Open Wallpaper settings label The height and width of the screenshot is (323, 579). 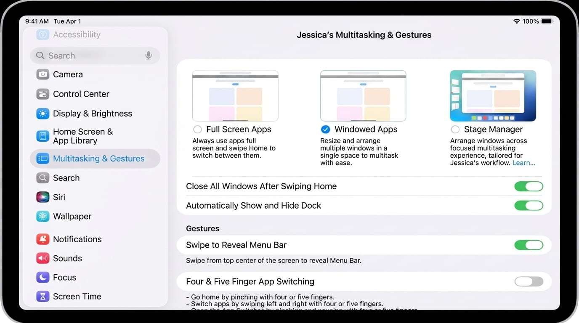click(72, 217)
